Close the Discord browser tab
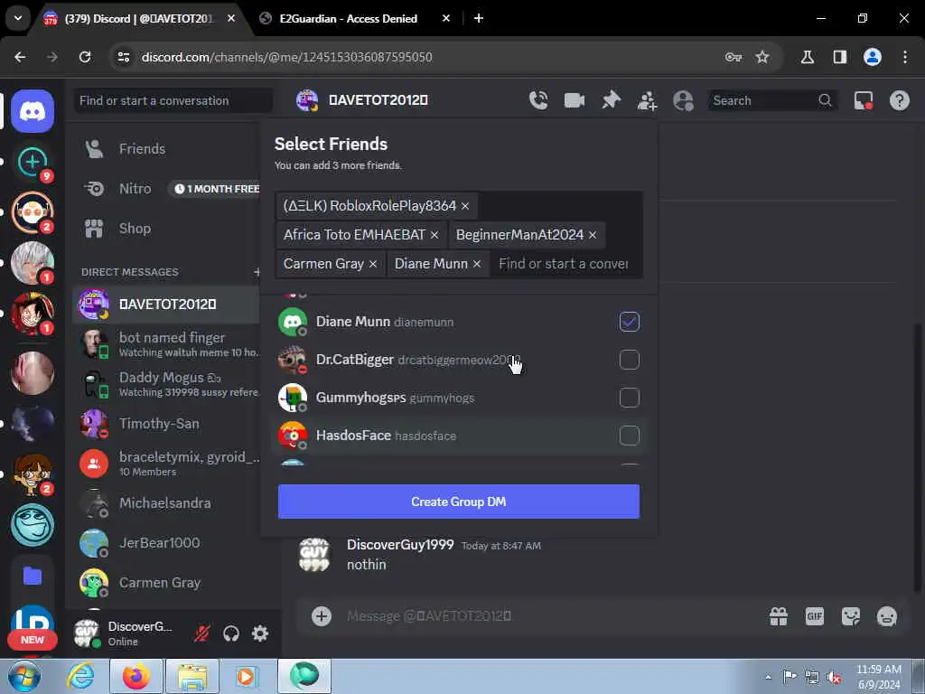The image size is (925, 694). (231, 19)
